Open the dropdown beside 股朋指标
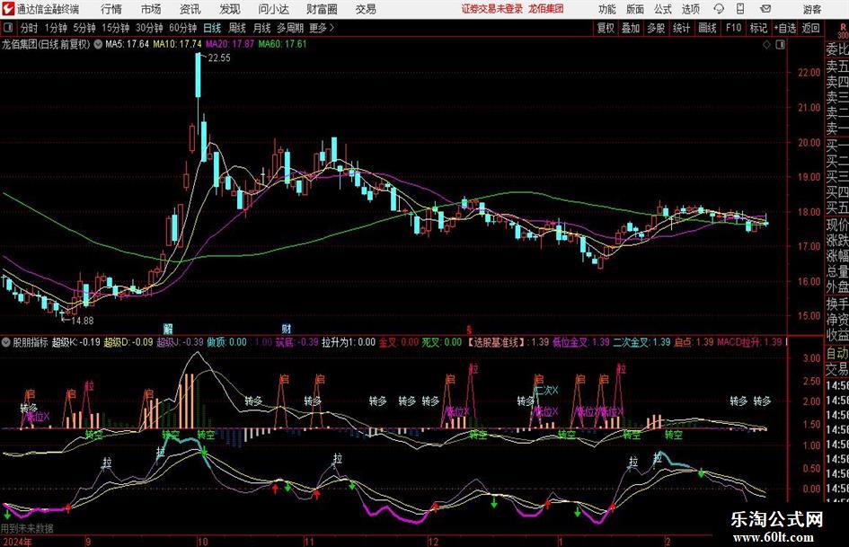This screenshot has height=547, width=849. click(x=6, y=342)
